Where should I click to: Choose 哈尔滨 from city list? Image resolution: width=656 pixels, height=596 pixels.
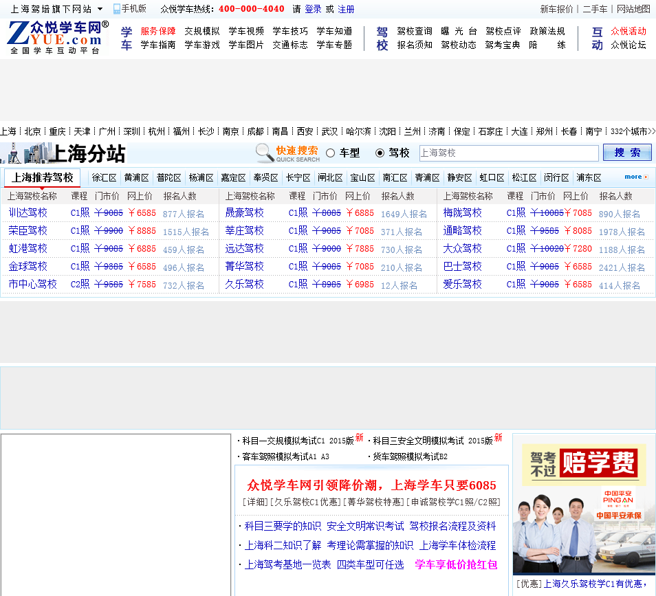[x=358, y=131]
